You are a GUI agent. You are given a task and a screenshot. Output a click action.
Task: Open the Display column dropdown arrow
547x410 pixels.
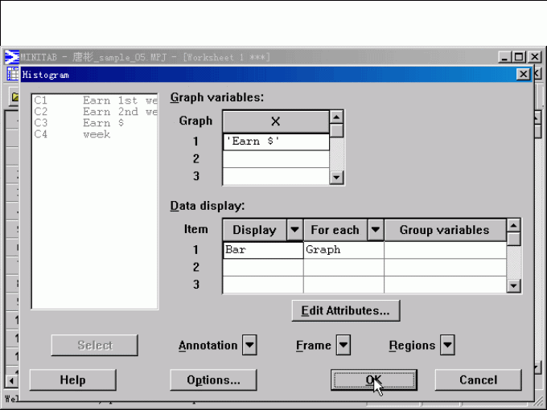pyautogui.click(x=294, y=230)
